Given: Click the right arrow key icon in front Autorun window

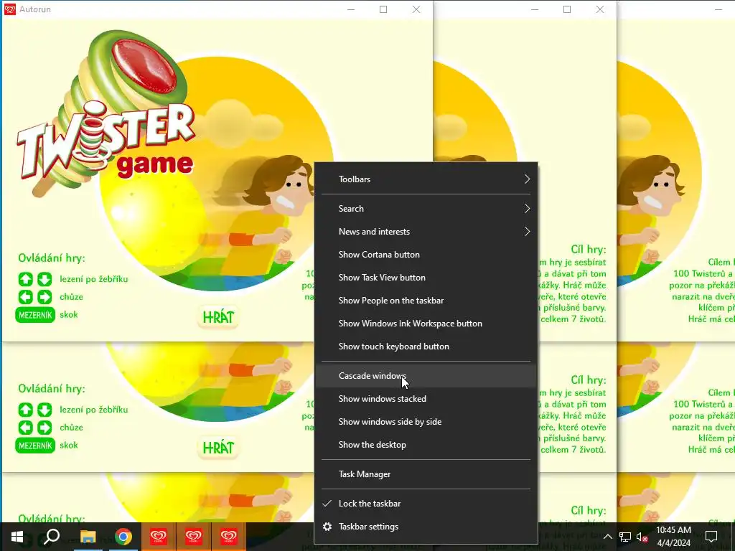Looking at the screenshot, I should tap(45, 297).
